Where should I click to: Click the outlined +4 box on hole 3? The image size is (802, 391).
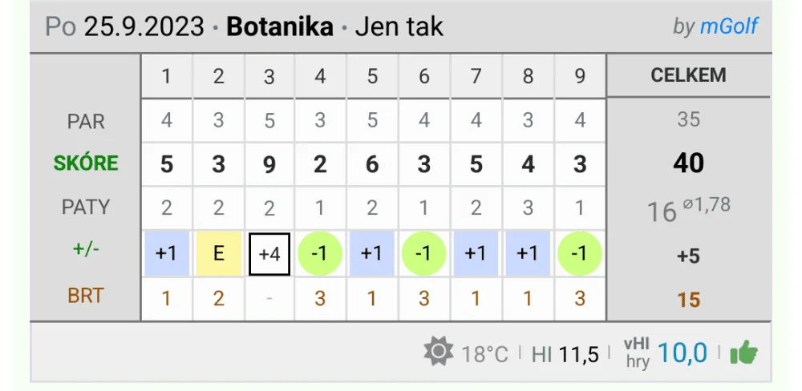coord(269,254)
